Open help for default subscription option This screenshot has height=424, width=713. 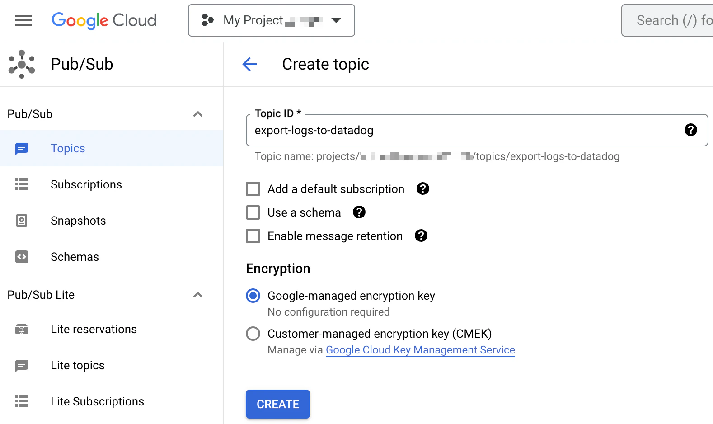point(423,188)
